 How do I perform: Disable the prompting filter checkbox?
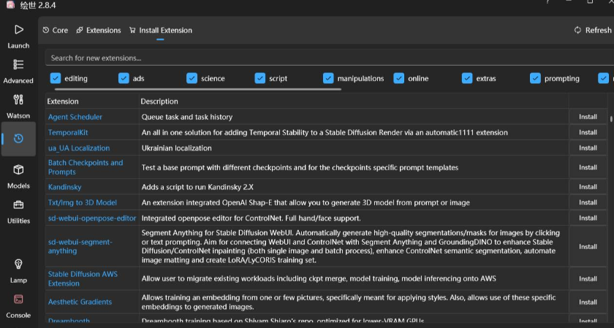coord(536,78)
